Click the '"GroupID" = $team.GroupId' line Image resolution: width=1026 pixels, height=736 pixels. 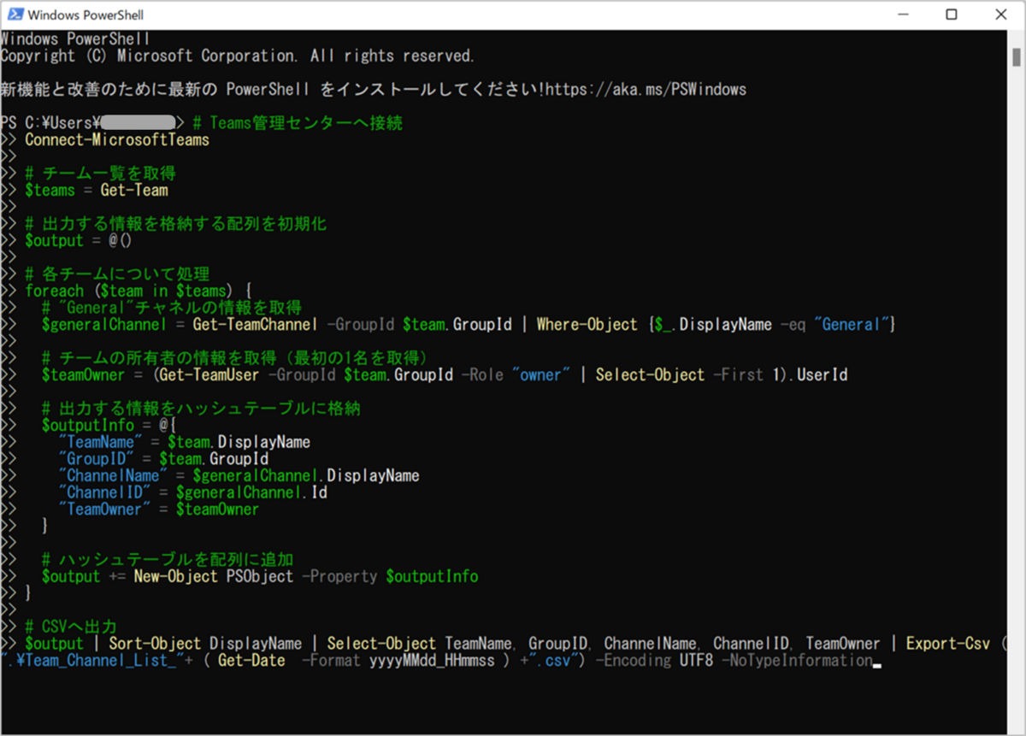[163, 459]
